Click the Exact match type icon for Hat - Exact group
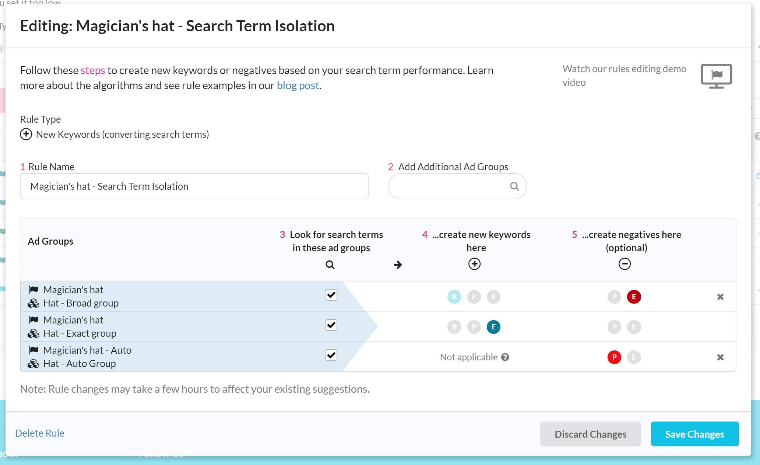 492,326
